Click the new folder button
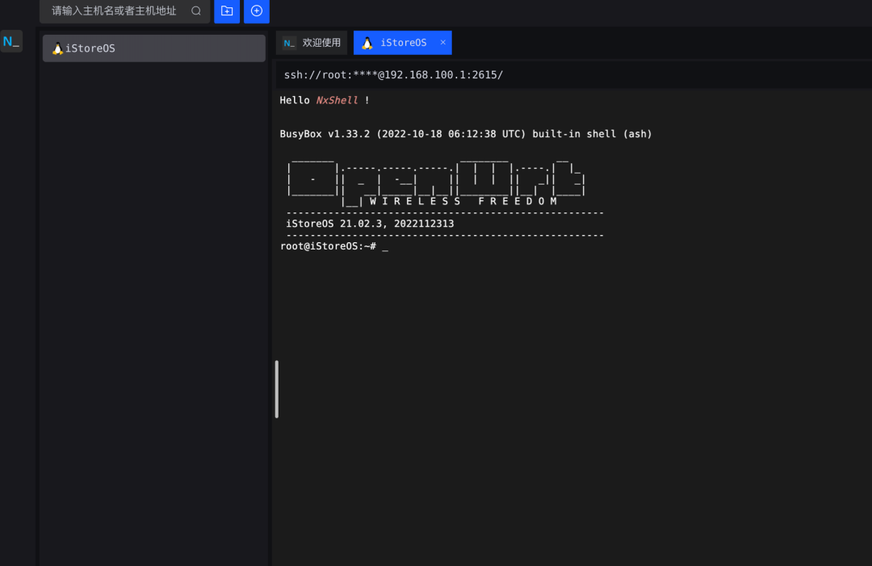This screenshot has height=566, width=872. tap(227, 10)
